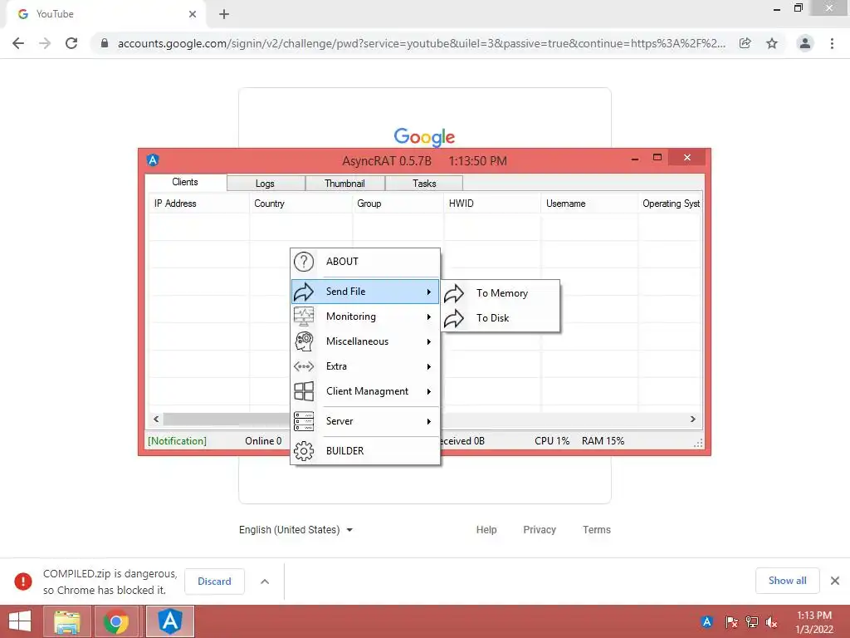This screenshot has height=638, width=850.
Task: Expand Miscellaneous submenu arrow
Action: tap(429, 341)
